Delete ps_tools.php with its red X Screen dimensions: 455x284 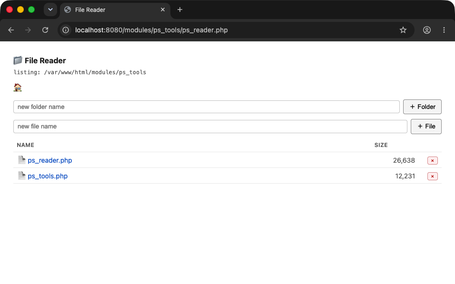tap(432, 176)
